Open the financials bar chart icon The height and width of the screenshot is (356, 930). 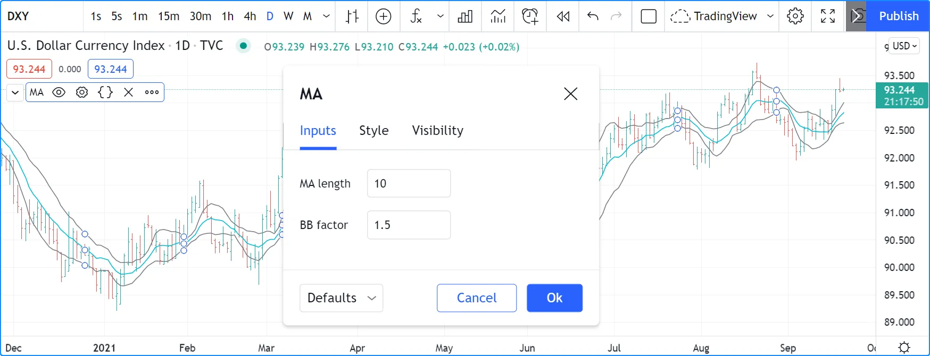[465, 16]
